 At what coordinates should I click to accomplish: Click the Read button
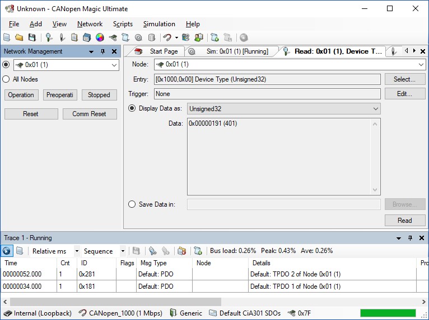point(405,221)
